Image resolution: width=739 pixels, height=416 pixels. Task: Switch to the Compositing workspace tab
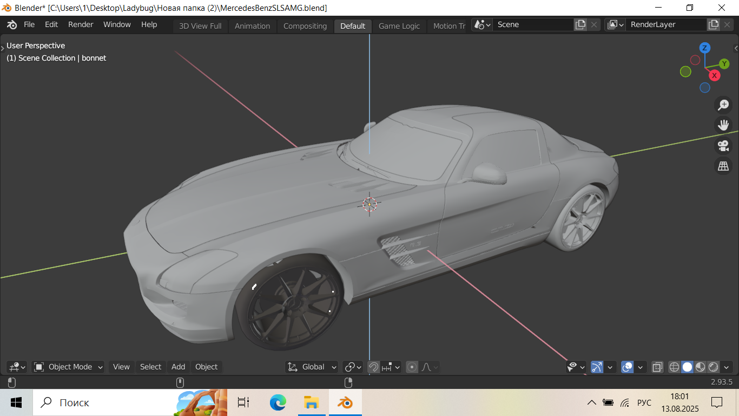[305, 26]
